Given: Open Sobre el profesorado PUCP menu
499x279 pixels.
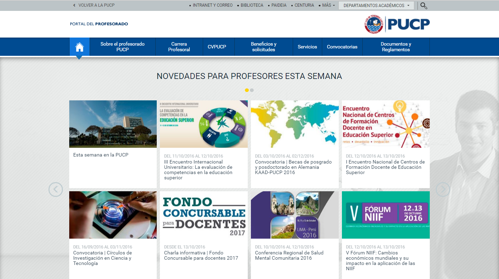Looking at the screenshot, I should click(123, 47).
